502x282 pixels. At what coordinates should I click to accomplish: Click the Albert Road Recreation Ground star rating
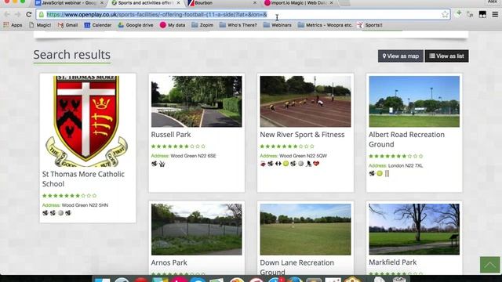point(396,157)
